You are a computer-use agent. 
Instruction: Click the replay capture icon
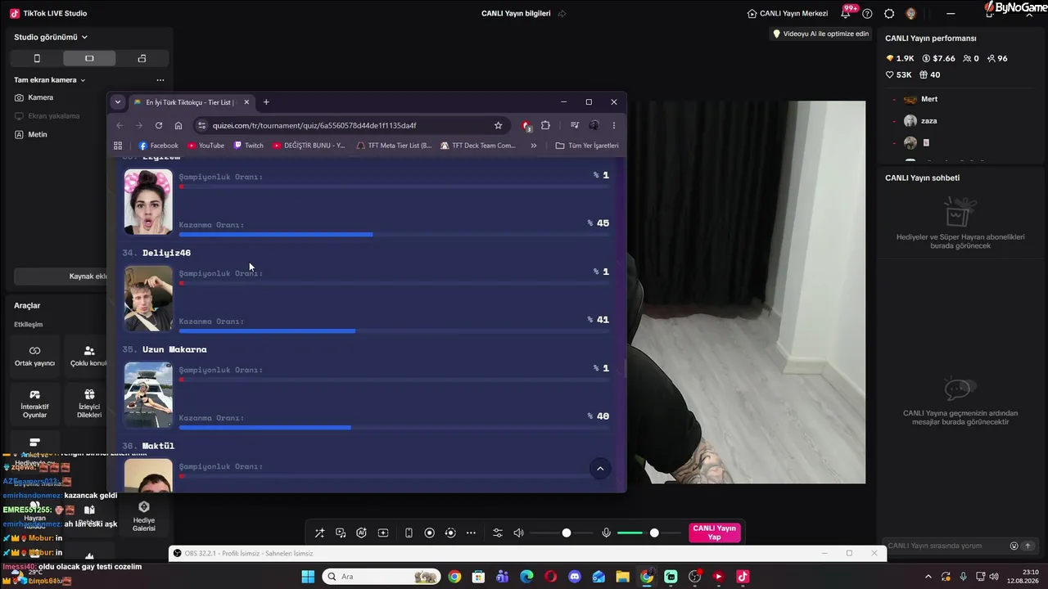click(x=449, y=533)
